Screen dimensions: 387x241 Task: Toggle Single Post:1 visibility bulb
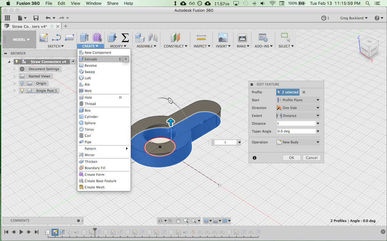22,91
